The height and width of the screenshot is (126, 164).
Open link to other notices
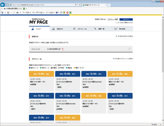(x=124, y=36)
